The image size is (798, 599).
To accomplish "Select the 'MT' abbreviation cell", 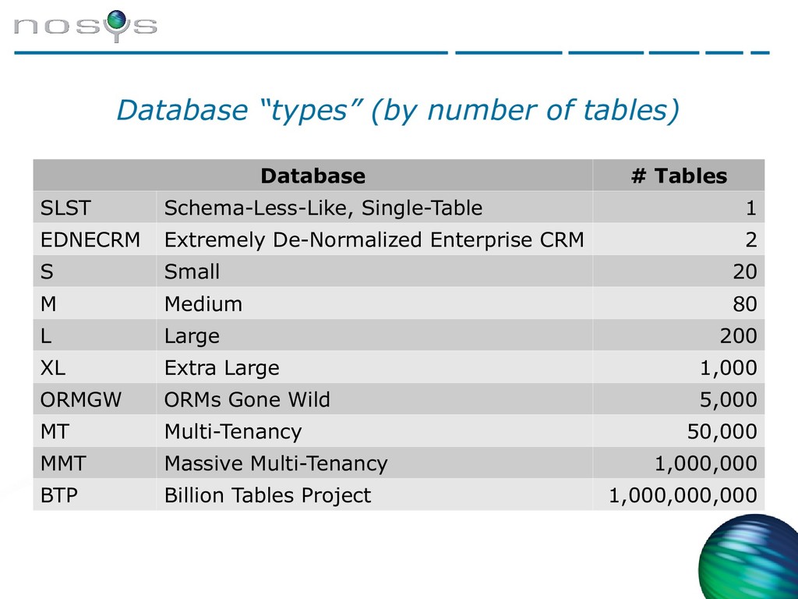I will pyautogui.click(x=94, y=431).
